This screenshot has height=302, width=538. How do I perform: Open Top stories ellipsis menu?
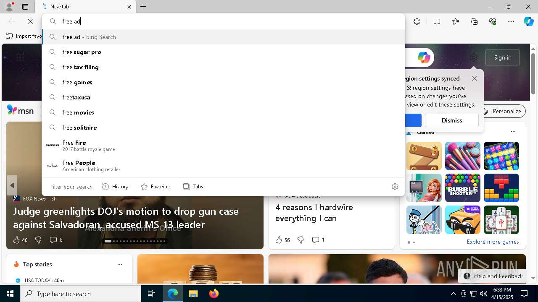point(120,264)
